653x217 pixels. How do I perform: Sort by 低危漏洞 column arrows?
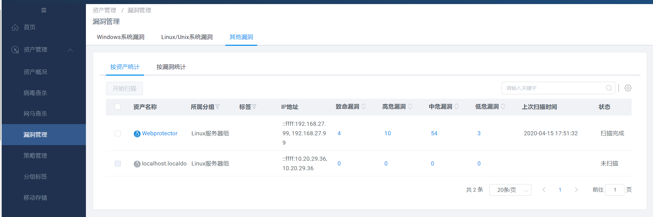503,106
